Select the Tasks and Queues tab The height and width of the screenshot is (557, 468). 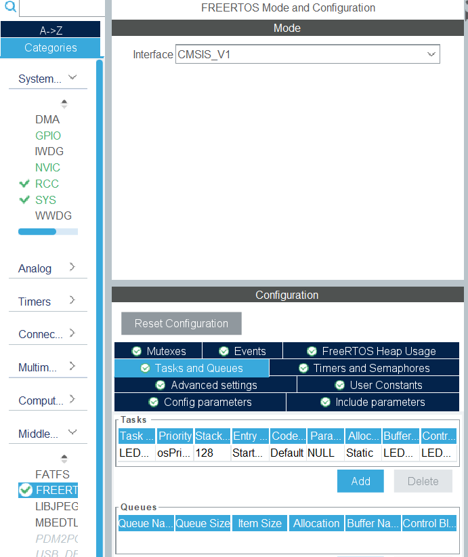click(192, 368)
